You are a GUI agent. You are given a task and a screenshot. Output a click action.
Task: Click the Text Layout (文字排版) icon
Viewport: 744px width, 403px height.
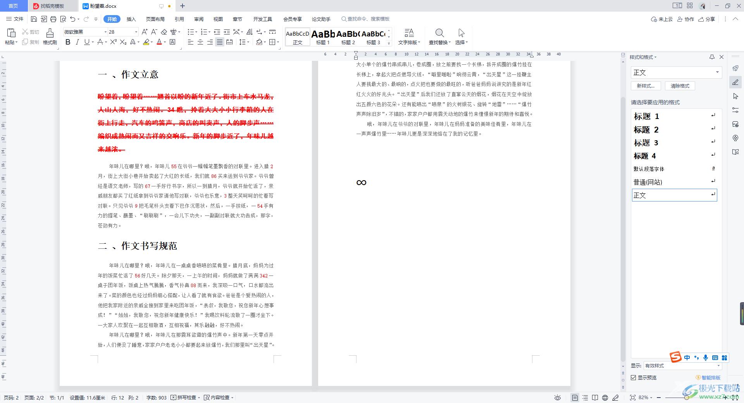tap(409, 33)
